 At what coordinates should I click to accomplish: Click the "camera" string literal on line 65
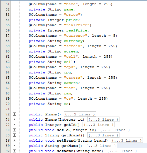73,78
